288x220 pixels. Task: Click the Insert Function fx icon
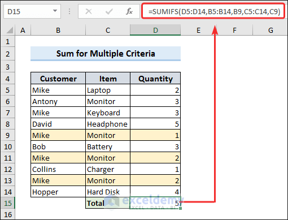(129, 11)
